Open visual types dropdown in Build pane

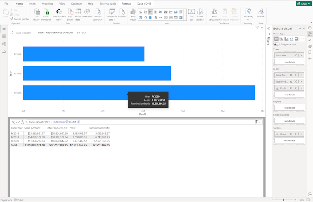302,39
